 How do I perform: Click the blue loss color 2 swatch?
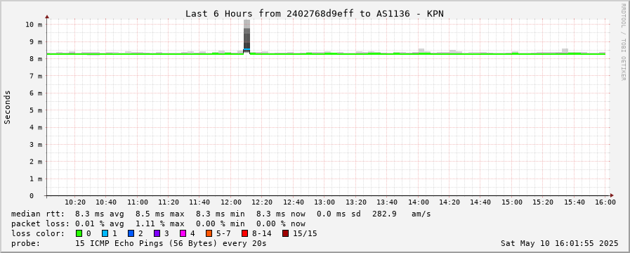[131, 233]
